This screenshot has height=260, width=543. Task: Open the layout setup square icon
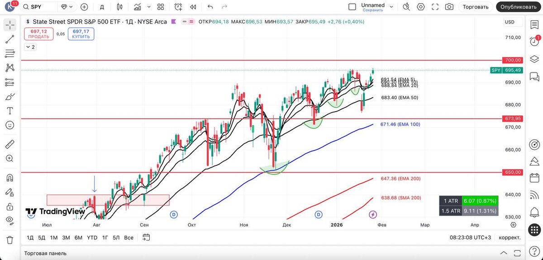pos(352,7)
